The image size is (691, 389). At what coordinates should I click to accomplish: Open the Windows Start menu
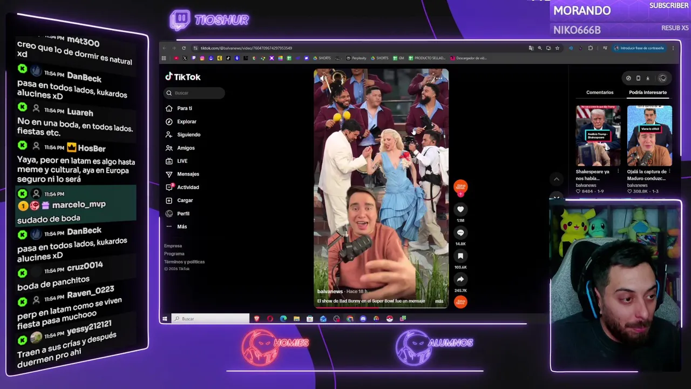point(165,319)
